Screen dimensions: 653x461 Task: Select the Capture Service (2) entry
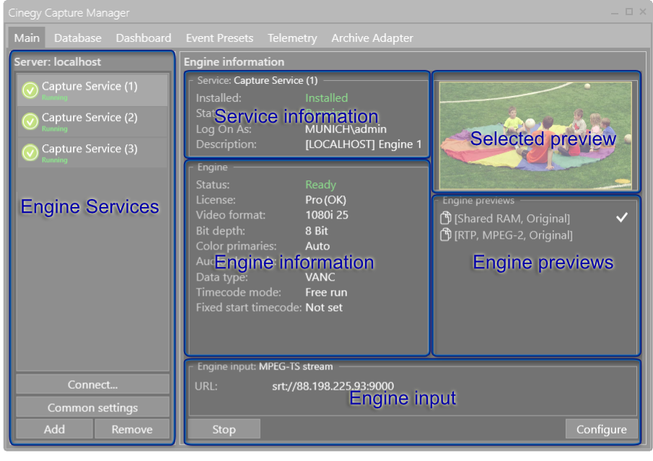pyautogui.click(x=92, y=120)
